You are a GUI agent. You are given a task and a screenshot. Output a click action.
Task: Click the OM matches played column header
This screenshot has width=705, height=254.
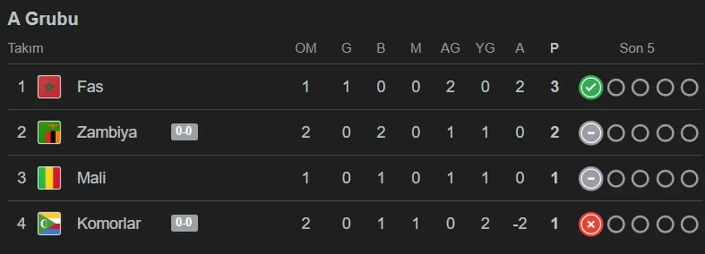coord(306,48)
